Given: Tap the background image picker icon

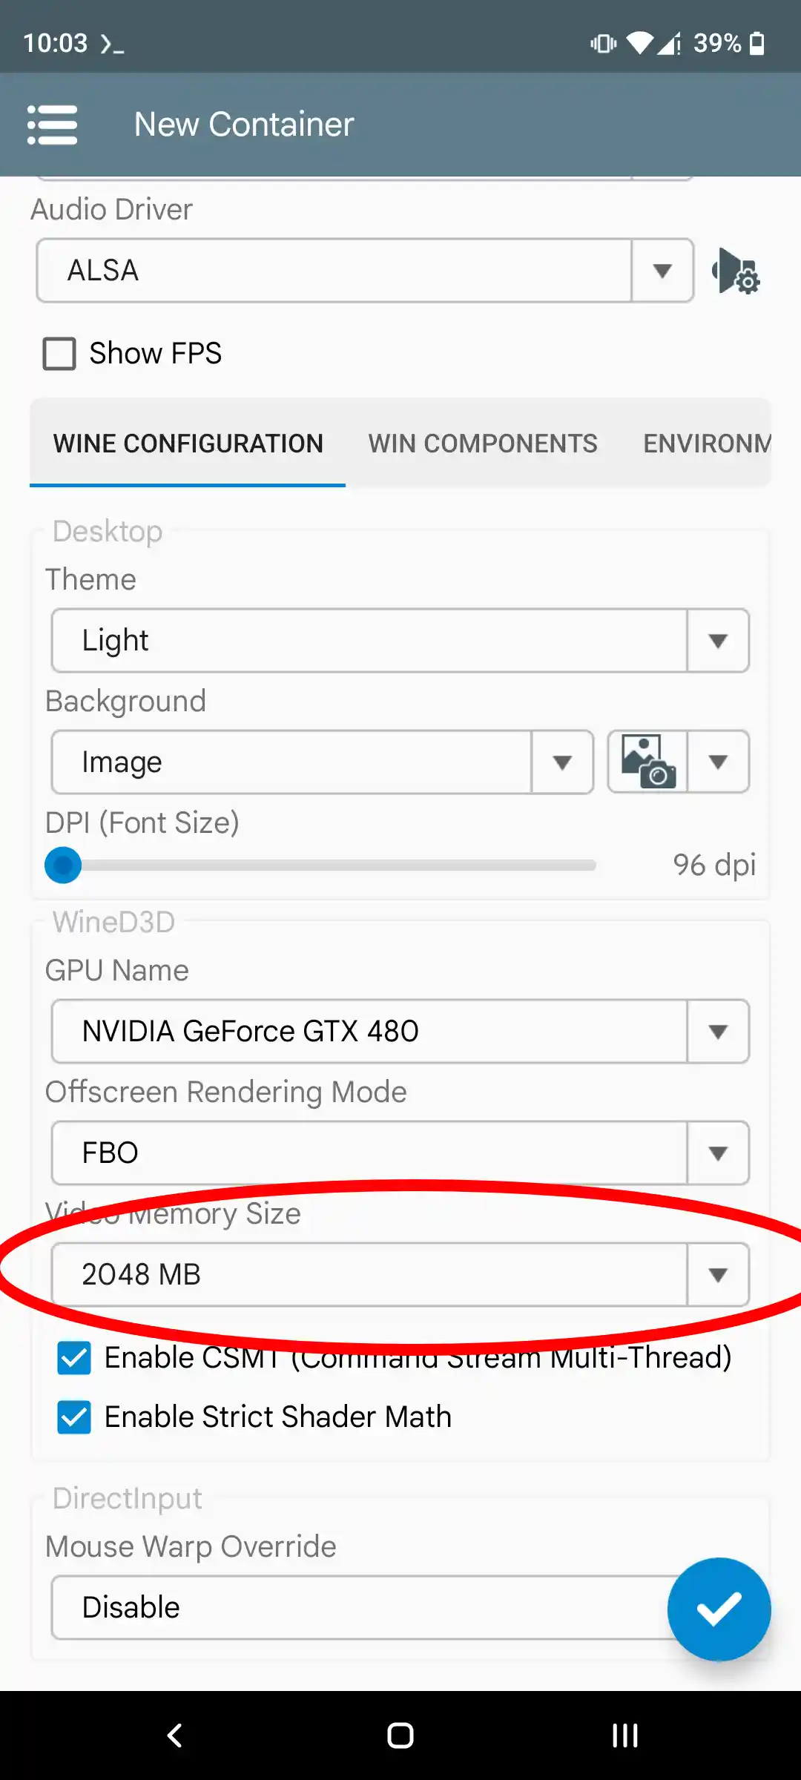Looking at the screenshot, I should (x=647, y=762).
